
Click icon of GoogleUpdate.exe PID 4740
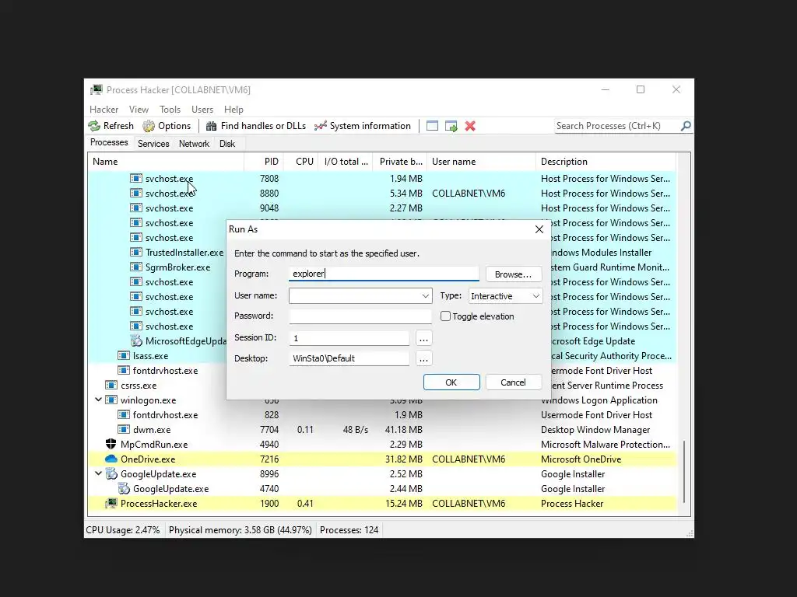click(x=124, y=488)
